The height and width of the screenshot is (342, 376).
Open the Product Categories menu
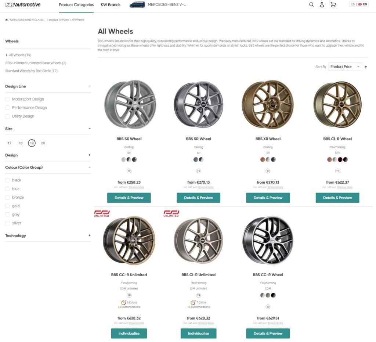(76, 5)
